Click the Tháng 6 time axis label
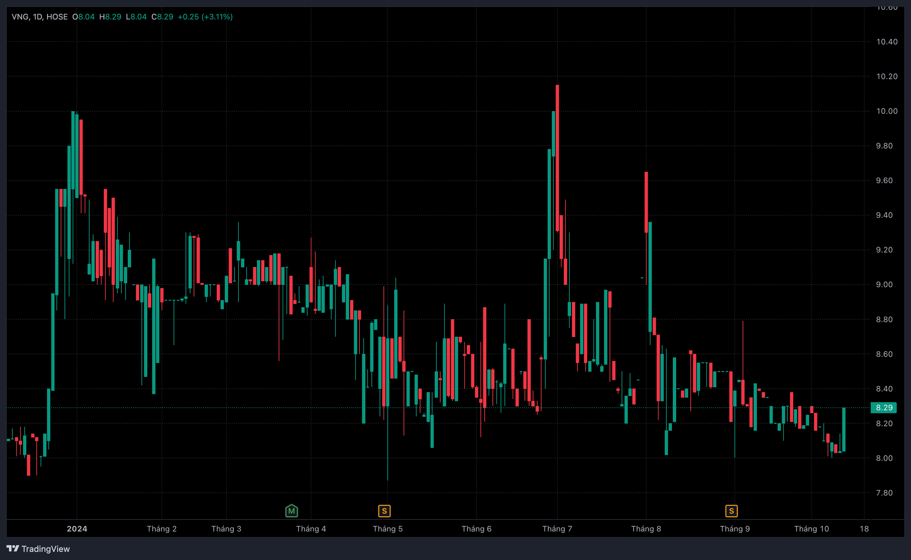Viewport: 911px width, 560px height. point(476,528)
